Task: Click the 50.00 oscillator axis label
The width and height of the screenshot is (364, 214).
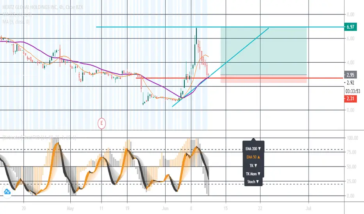Action: (x=351, y=167)
